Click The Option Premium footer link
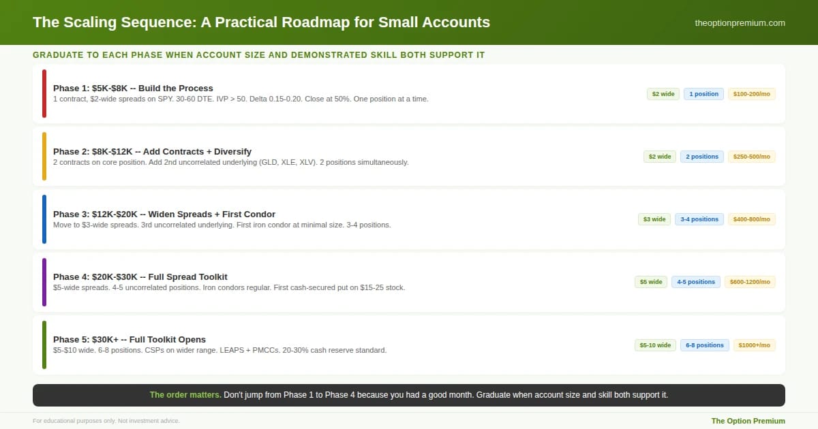This screenshot has width=818, height=429. pos(748,421)
